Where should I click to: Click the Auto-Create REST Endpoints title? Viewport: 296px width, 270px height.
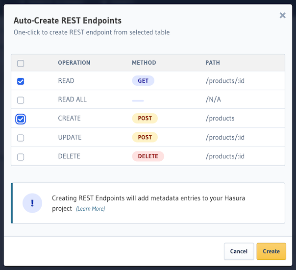68,21
